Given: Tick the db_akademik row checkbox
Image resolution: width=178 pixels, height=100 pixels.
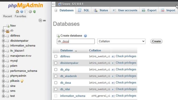Looking at the screenshot, I should tap(56, 76).
